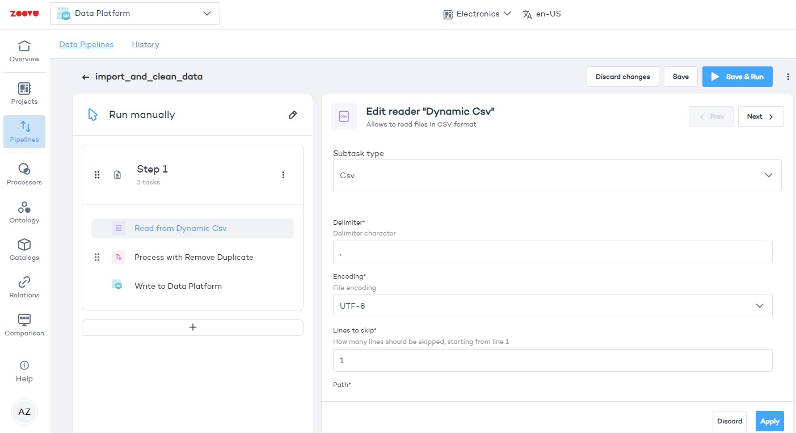Click the document icon next to Step 1
796x433 pixels.
coord(117,175)
